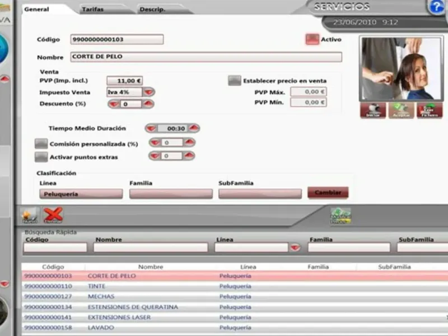Select the EXTENSIONES LASER row

point(235,318)
